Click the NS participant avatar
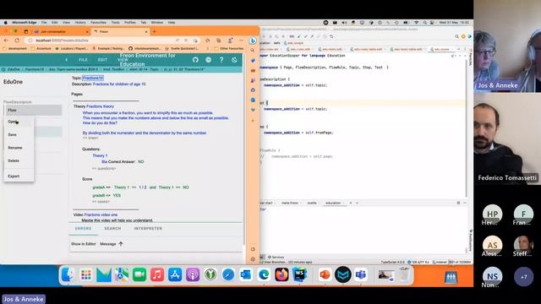Screen dimensions: 541x304 pos(492,276)
